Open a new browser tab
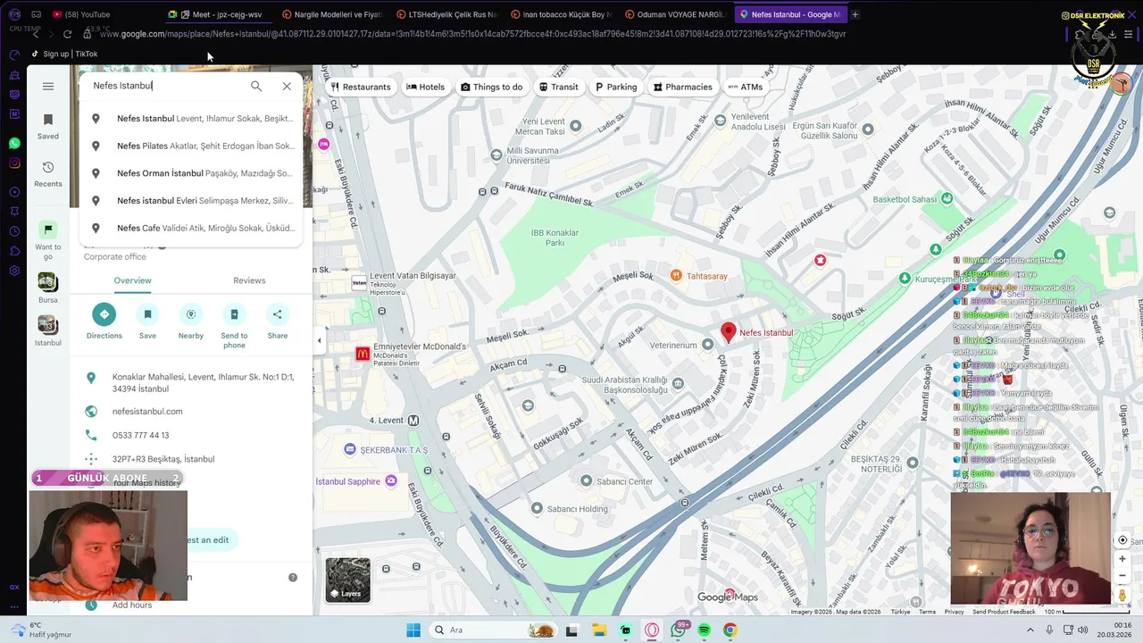Viewport: 1143px width, 643px height. (855, 14)
